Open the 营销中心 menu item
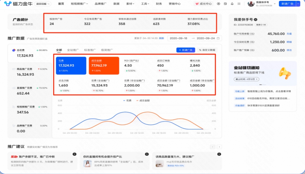 click(175, 4)
